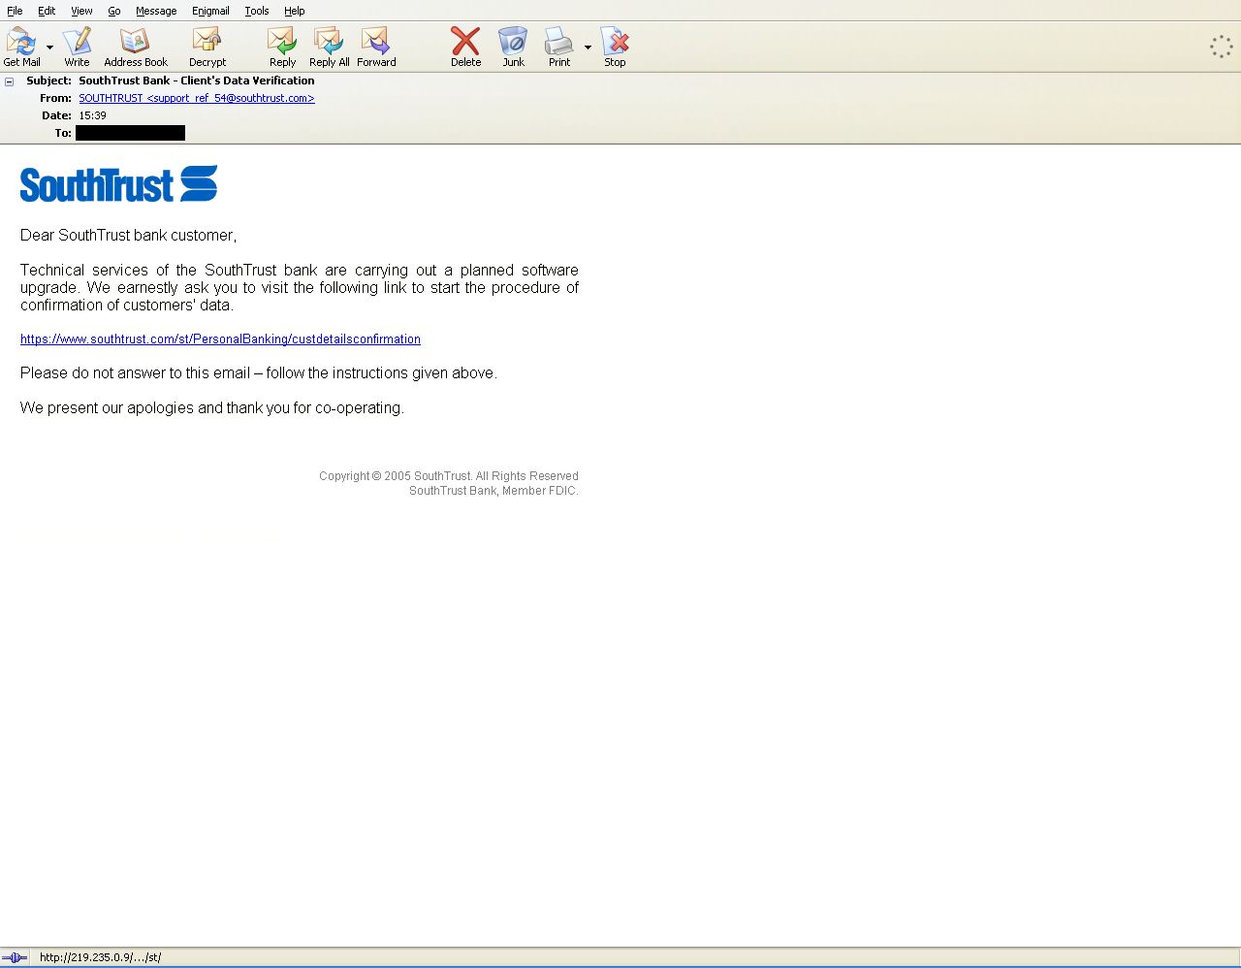This screenshot has width=1241, height=968.
Task: Click the Copyright 2005 SouthTrust footer text
Action: [x=449, y=476]
